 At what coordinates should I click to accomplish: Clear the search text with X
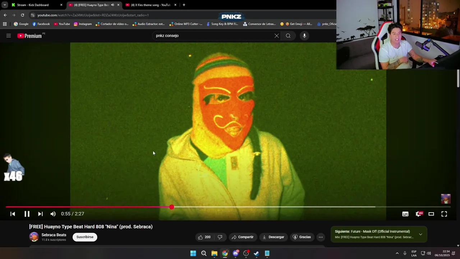pyautogui.click(x=277, y=36)
